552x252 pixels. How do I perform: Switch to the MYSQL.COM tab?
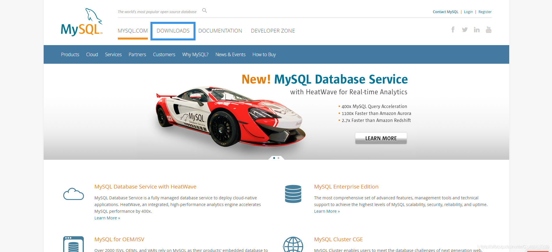pyautogui.click(x=133, y=31)
